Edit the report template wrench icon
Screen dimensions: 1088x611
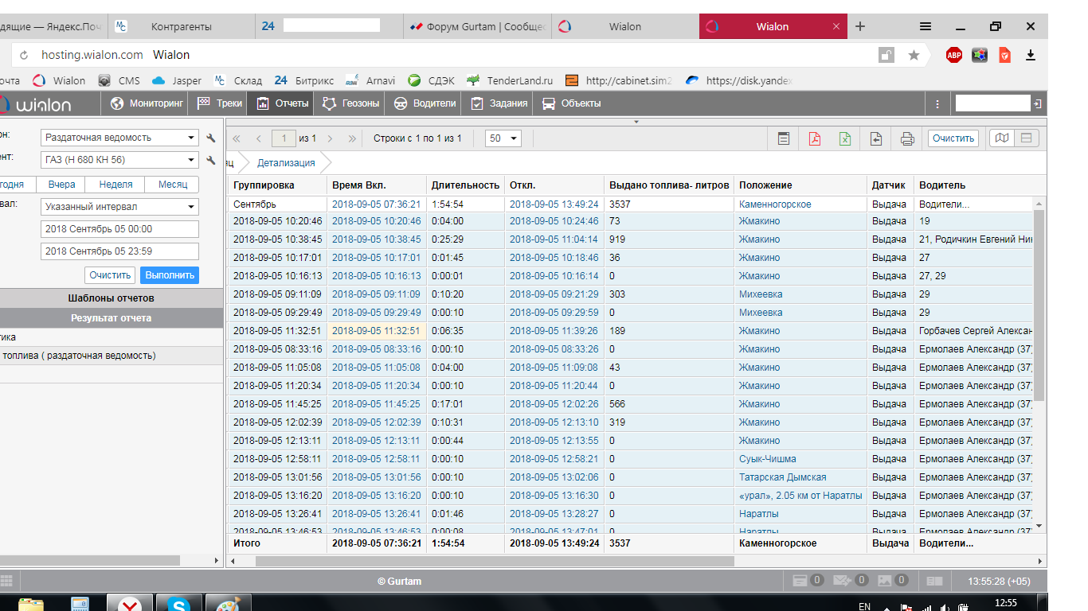coord(211,138)
